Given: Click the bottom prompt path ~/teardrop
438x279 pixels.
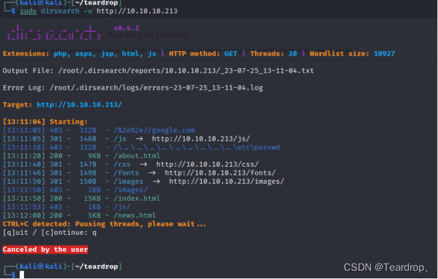Looking at the screenshot, I should [96, 266].
